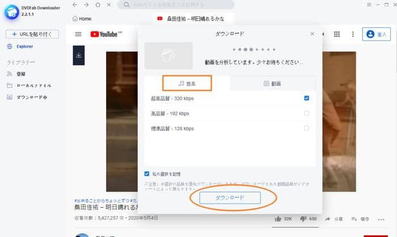Screen dimensions: 397x237
Task: Go forward with the right arrow
Action: [x=86, y=5]
